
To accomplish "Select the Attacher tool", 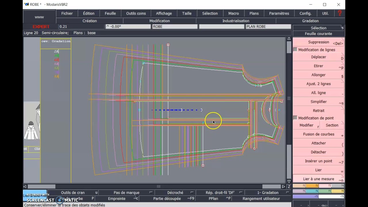I will click(x=319, y=143).
